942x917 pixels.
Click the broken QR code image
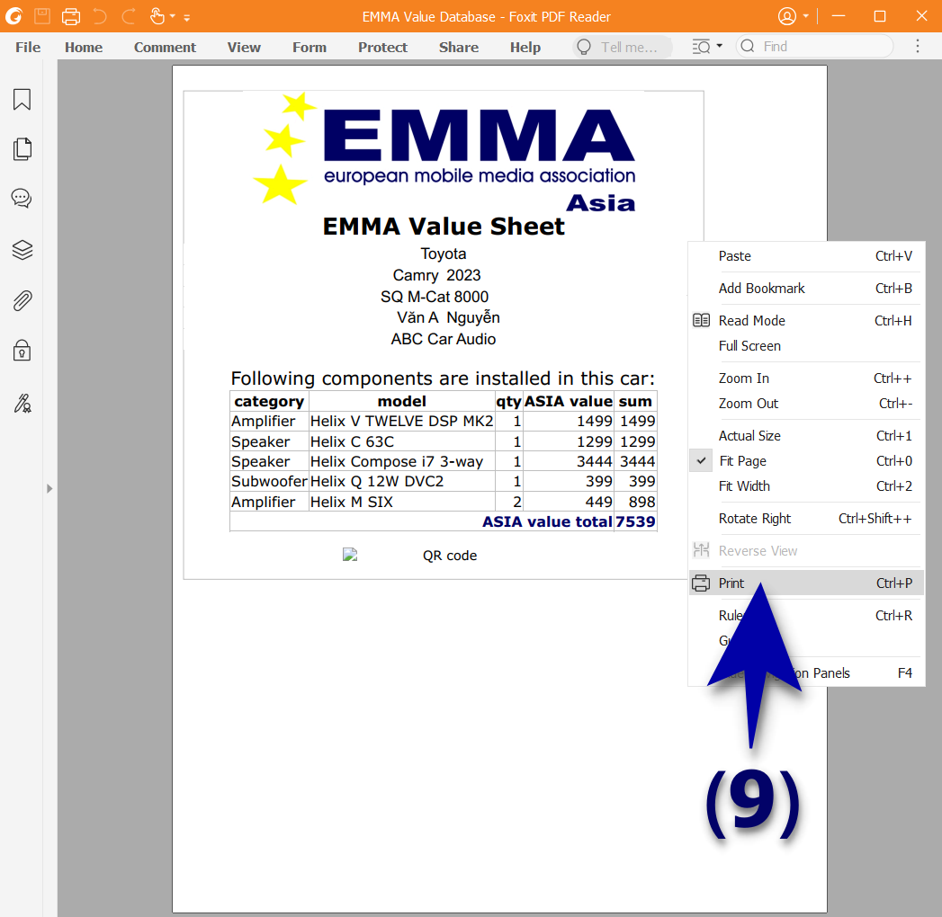350,555
